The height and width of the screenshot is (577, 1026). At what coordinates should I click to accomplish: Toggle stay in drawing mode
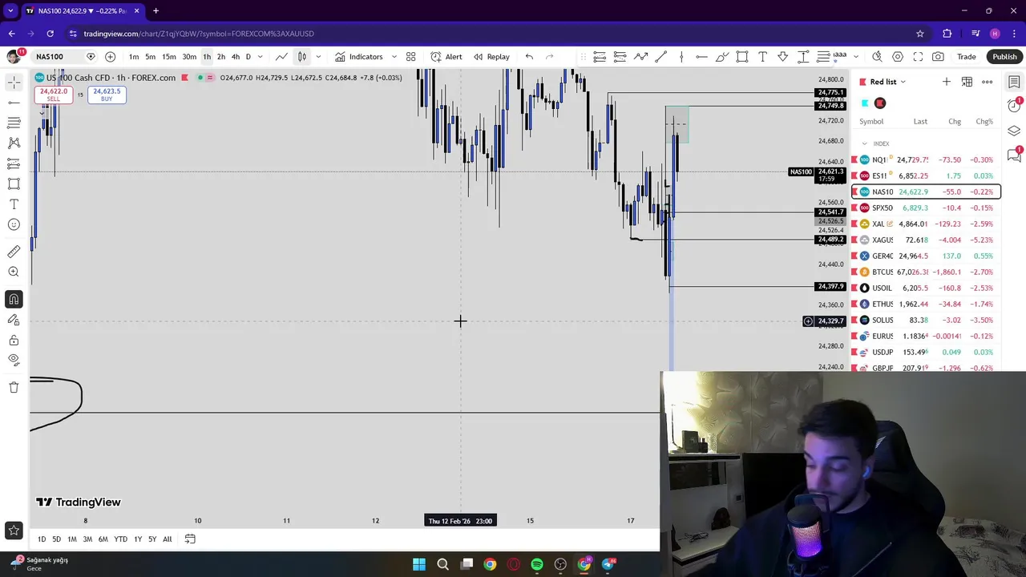point(14,320)
